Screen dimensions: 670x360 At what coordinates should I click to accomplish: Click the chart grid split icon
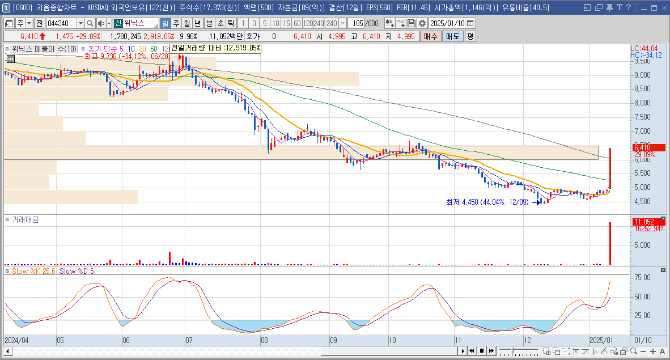point(546,351)
